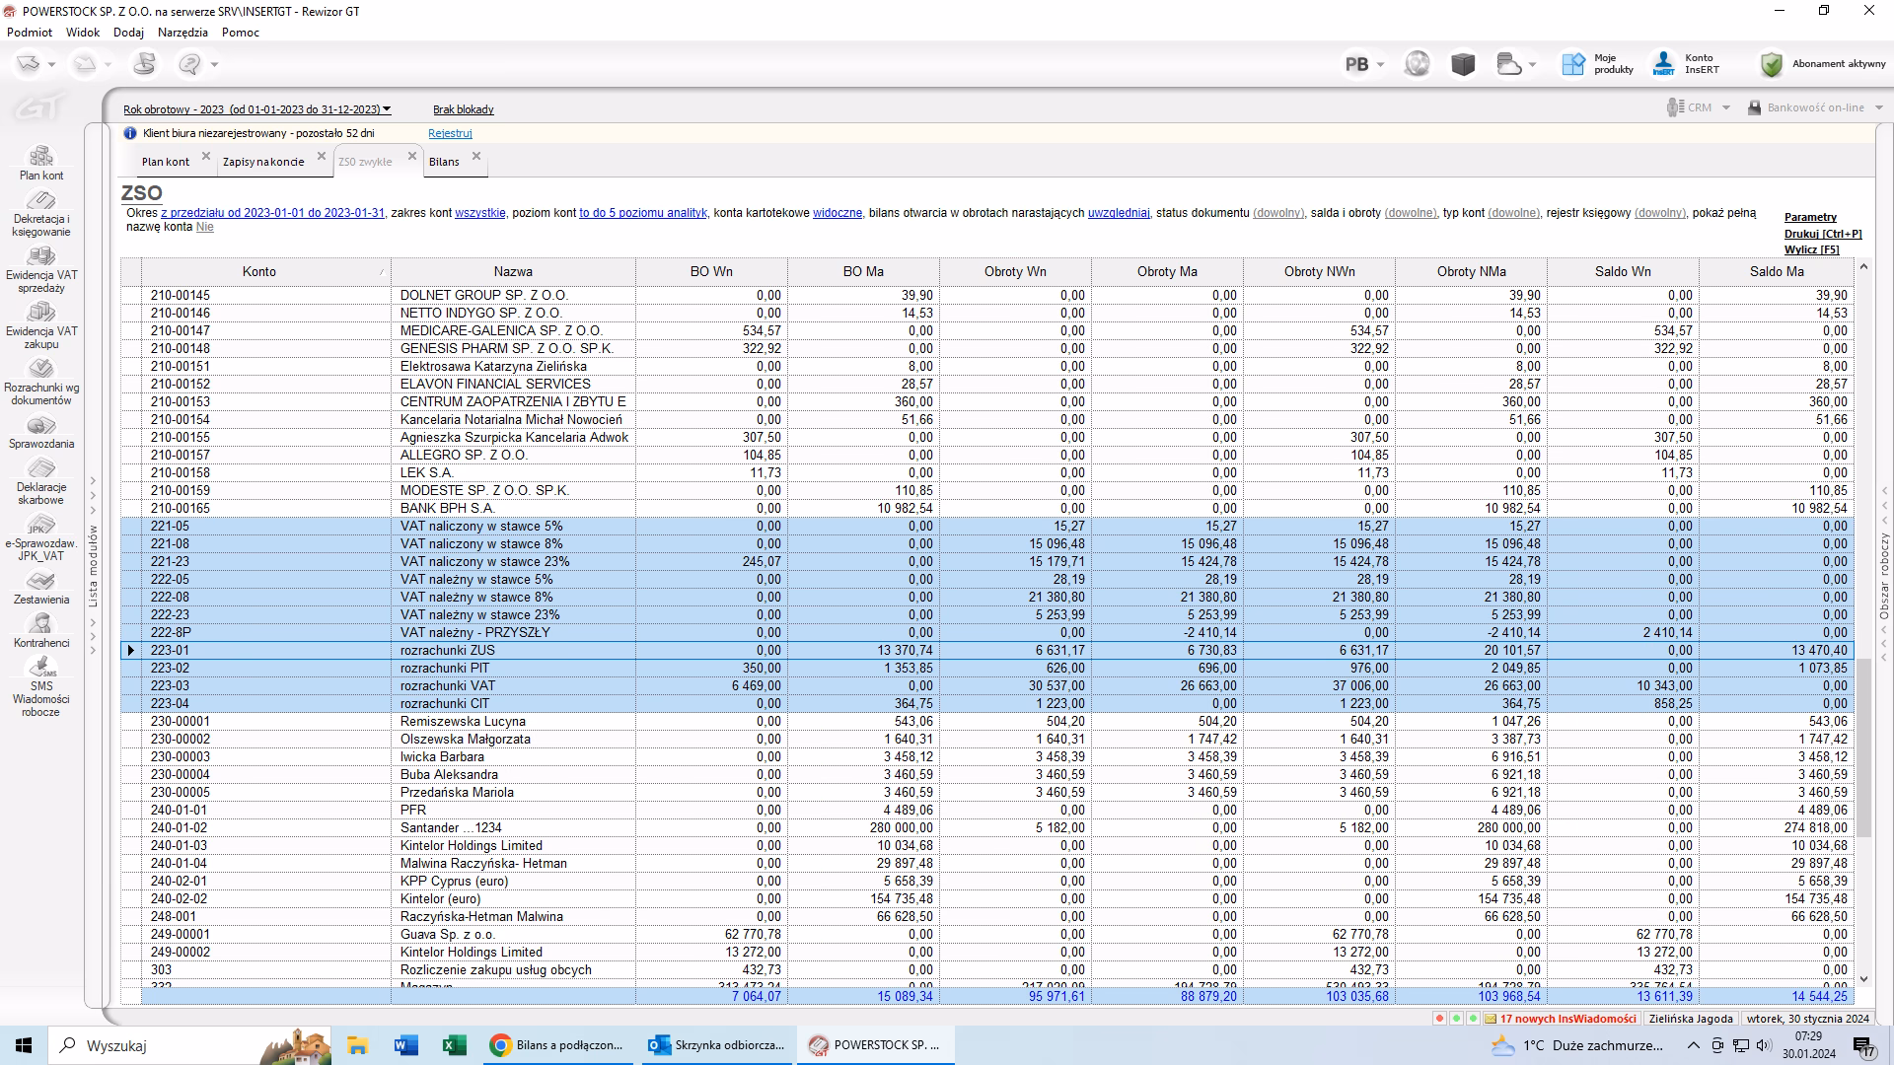The height and width of the screenshot is (1065, 1894).
Task: Show hidden system tray icons
Action: click(x=1694, y=1045)
